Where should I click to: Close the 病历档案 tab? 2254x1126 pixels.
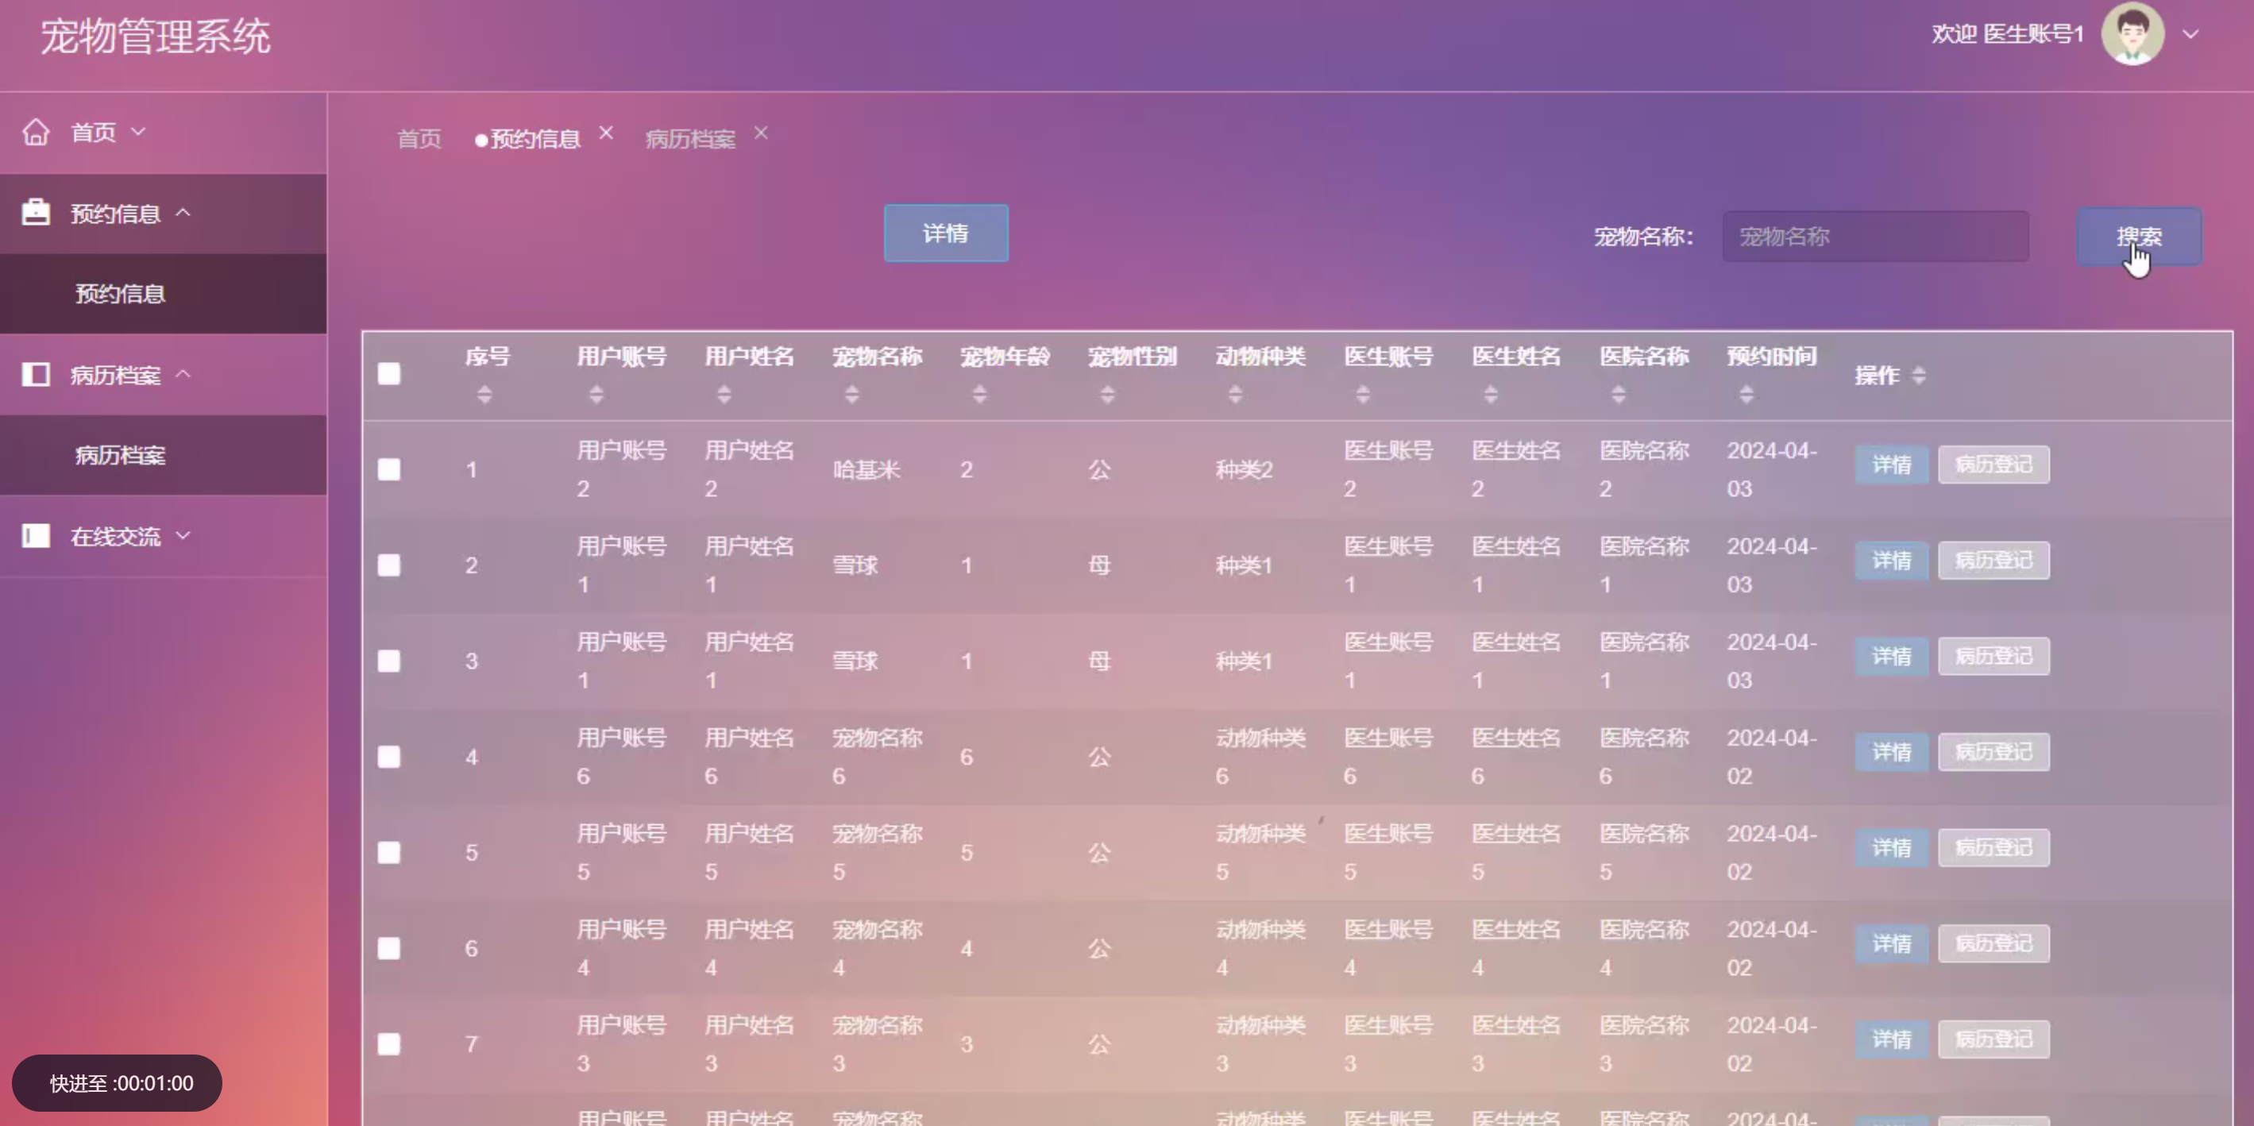coord(760,133)
